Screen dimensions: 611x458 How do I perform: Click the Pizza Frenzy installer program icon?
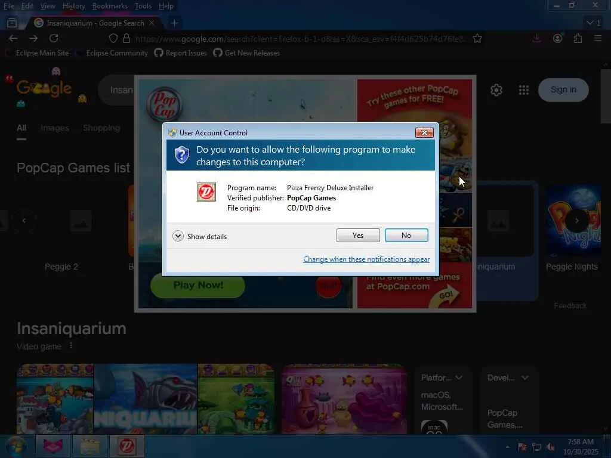pos(206,192)
